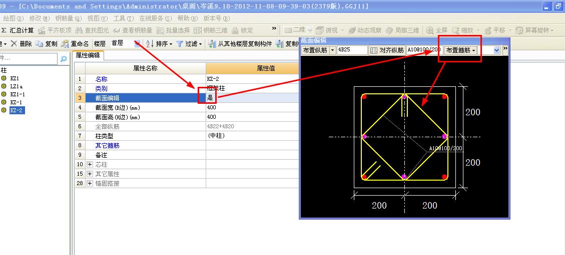Delete component with 删除 button

(x=21, y=44)
